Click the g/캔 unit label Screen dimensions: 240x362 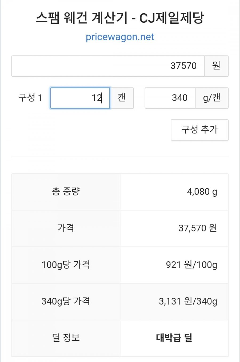tap(212, 98)
